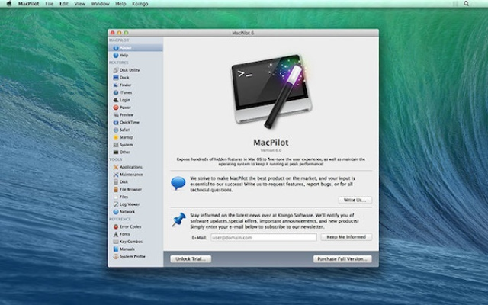The image size is (488, 305).
Task: Select Dock in the Features list
Action: pyautogui.click(x=124, y=77)
